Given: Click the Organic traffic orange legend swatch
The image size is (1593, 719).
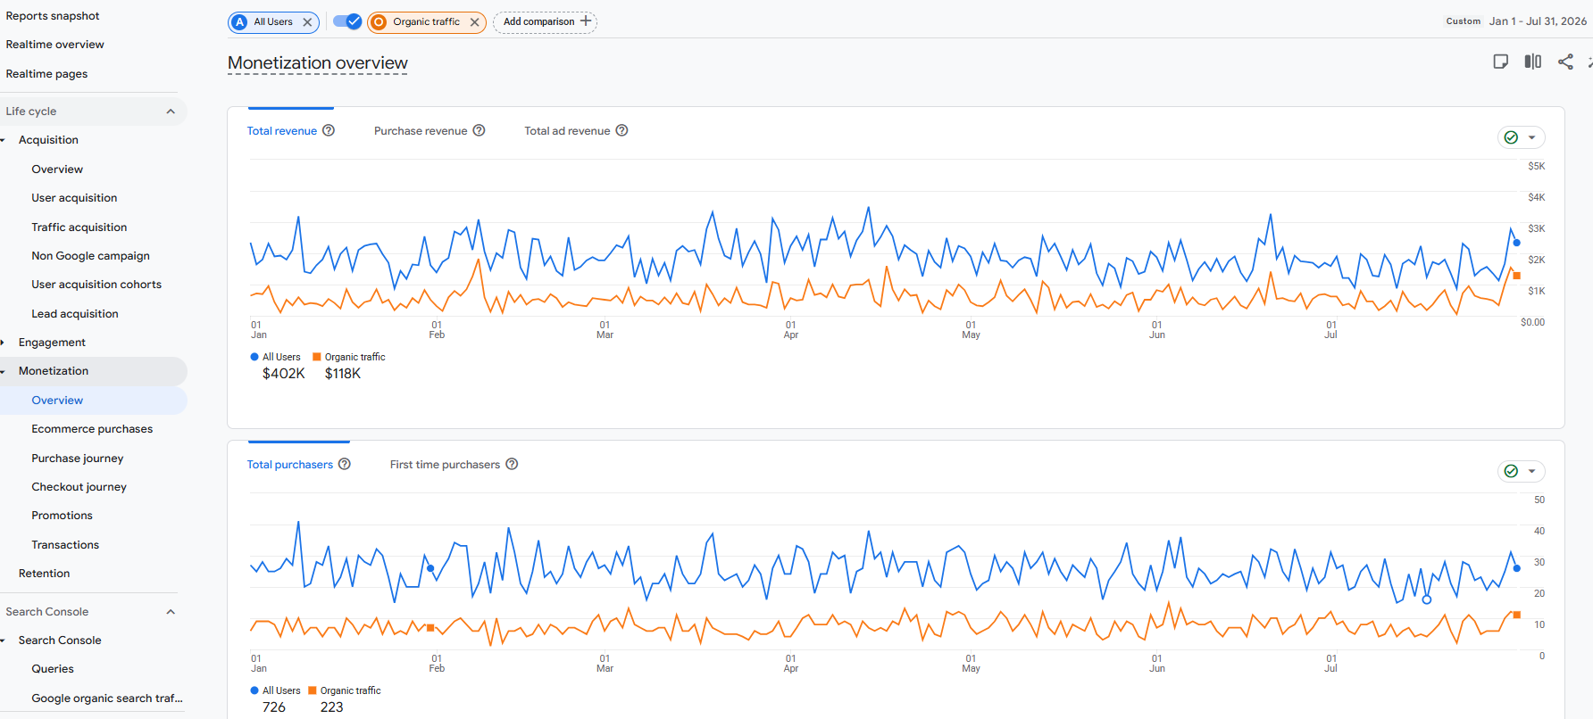Looking at the screenshot, I should tap(317, 357).
